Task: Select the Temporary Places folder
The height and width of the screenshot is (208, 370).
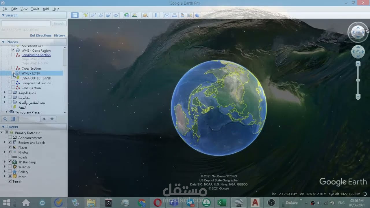Action: tap(28, 112)
